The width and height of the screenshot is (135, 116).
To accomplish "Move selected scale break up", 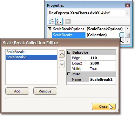I will [62, 54].
